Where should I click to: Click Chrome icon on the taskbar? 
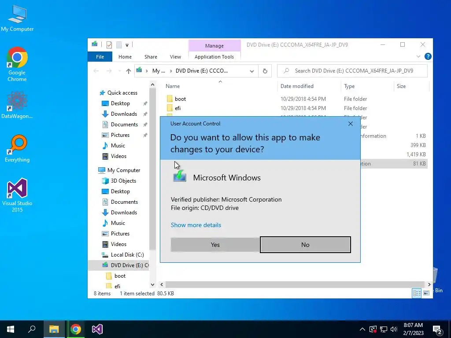(76, 329)
